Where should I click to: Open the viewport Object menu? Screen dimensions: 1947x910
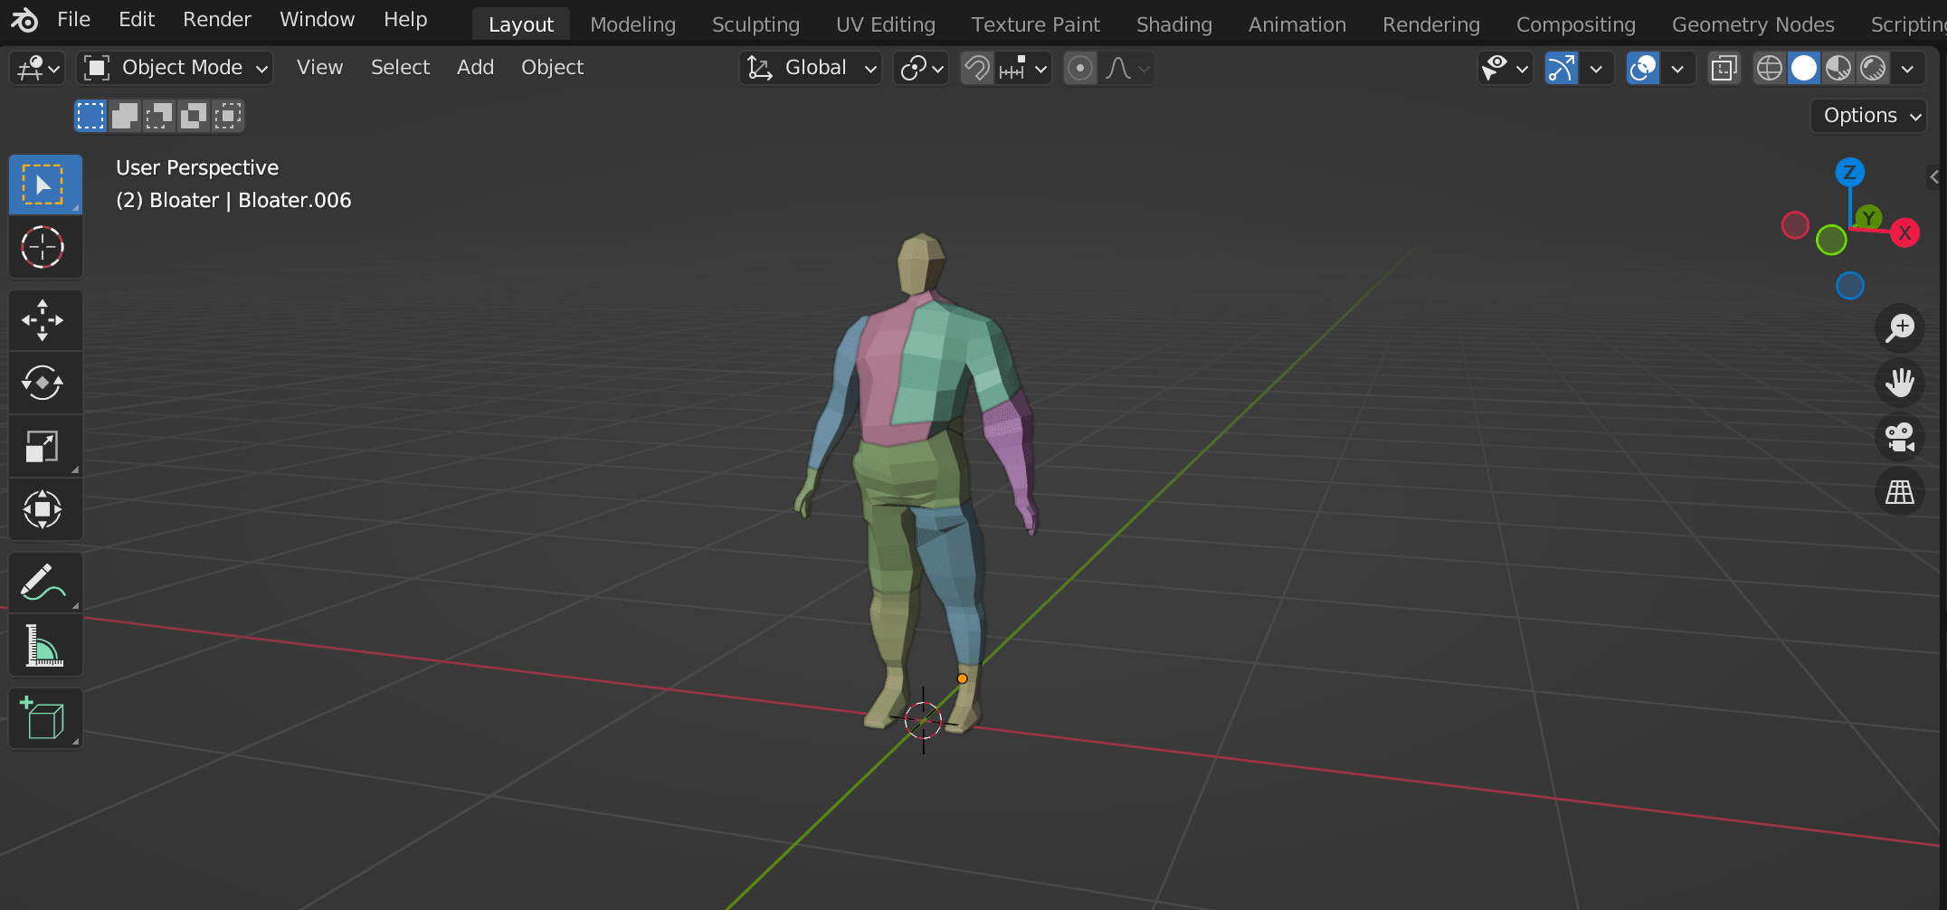point(552,68)
